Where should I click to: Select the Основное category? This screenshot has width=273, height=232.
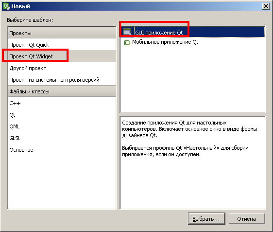(62, 150)
